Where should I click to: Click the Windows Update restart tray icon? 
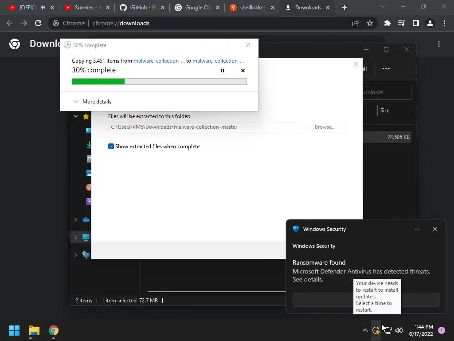tap(376, 330)
